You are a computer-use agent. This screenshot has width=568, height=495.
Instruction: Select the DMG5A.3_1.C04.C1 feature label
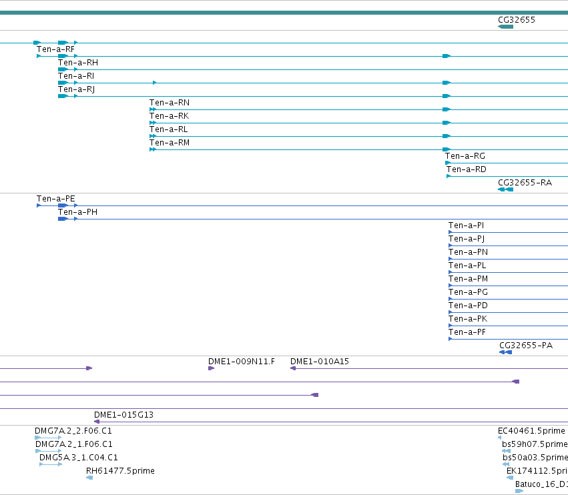tap(79, 458)
